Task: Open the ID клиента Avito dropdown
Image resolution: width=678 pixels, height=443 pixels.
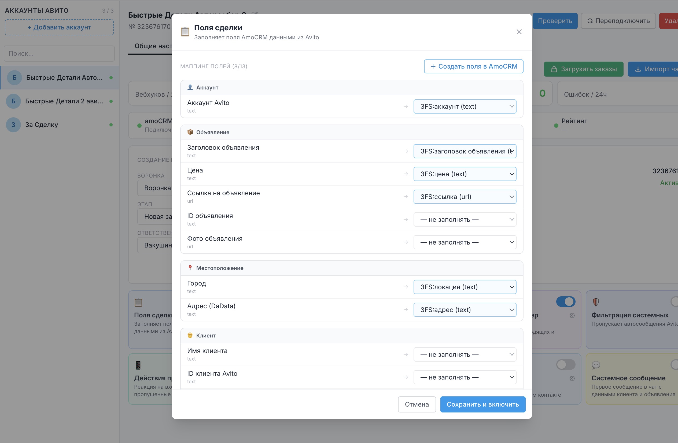Action: 465,377
